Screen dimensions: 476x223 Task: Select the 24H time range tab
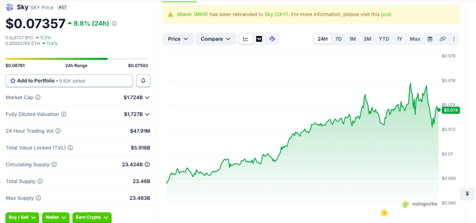[323, 39]
